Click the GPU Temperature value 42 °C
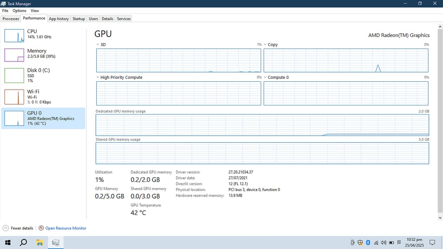443x249 pixels. coord(138,213)
